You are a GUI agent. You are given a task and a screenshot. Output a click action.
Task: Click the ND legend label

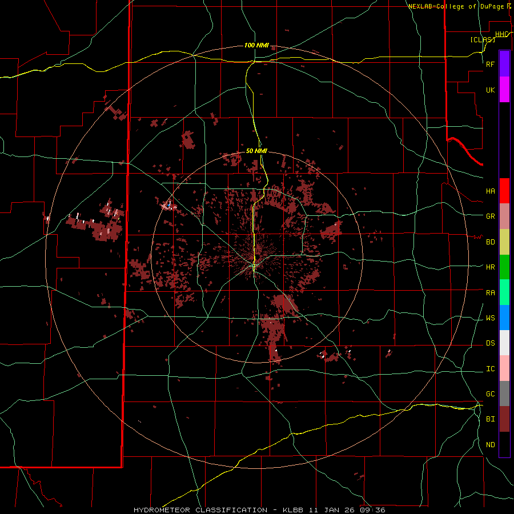[490, 445]
